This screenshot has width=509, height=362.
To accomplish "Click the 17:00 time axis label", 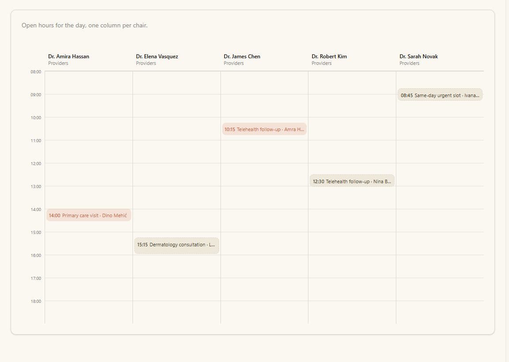I will (x=36, y=278).
